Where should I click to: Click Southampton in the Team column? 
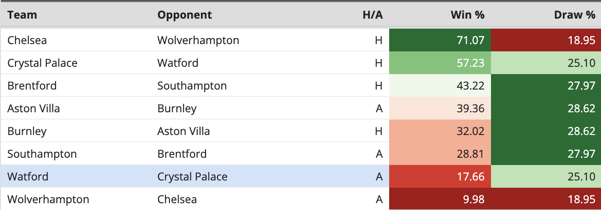(42, 154)
